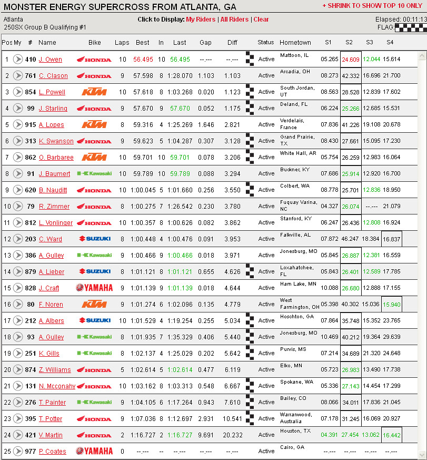The image size is (427, 460).
Task: Toggle My Rider arrow for 854 L. Powell
Action: pyautogui.click(x=18, y=92)
